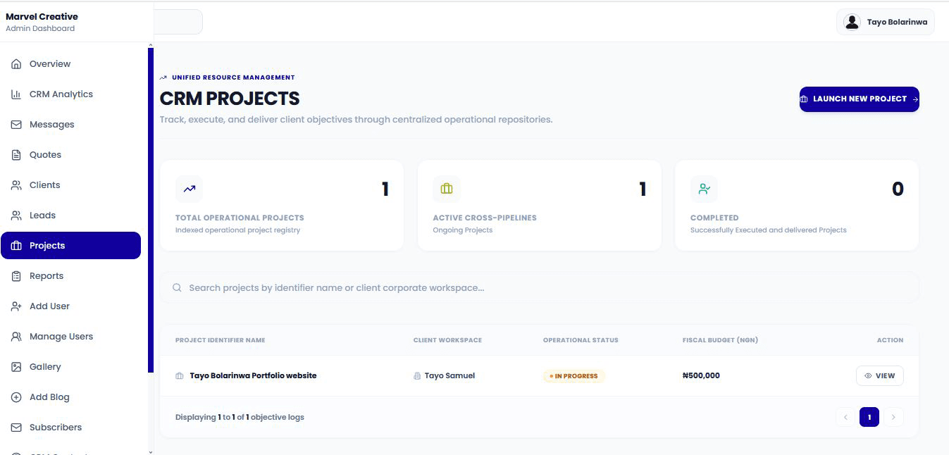View the Tayo Bolarinwa Portfolio project
The image size is (949, 455).
point(879,376)
